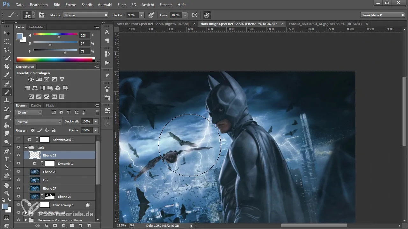Click the color spectrum ramp

click(55, 59)
